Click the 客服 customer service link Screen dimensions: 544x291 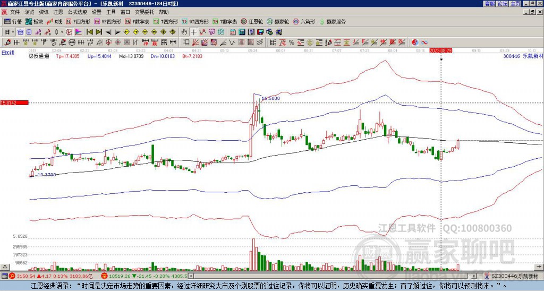[x=489, y=4]
